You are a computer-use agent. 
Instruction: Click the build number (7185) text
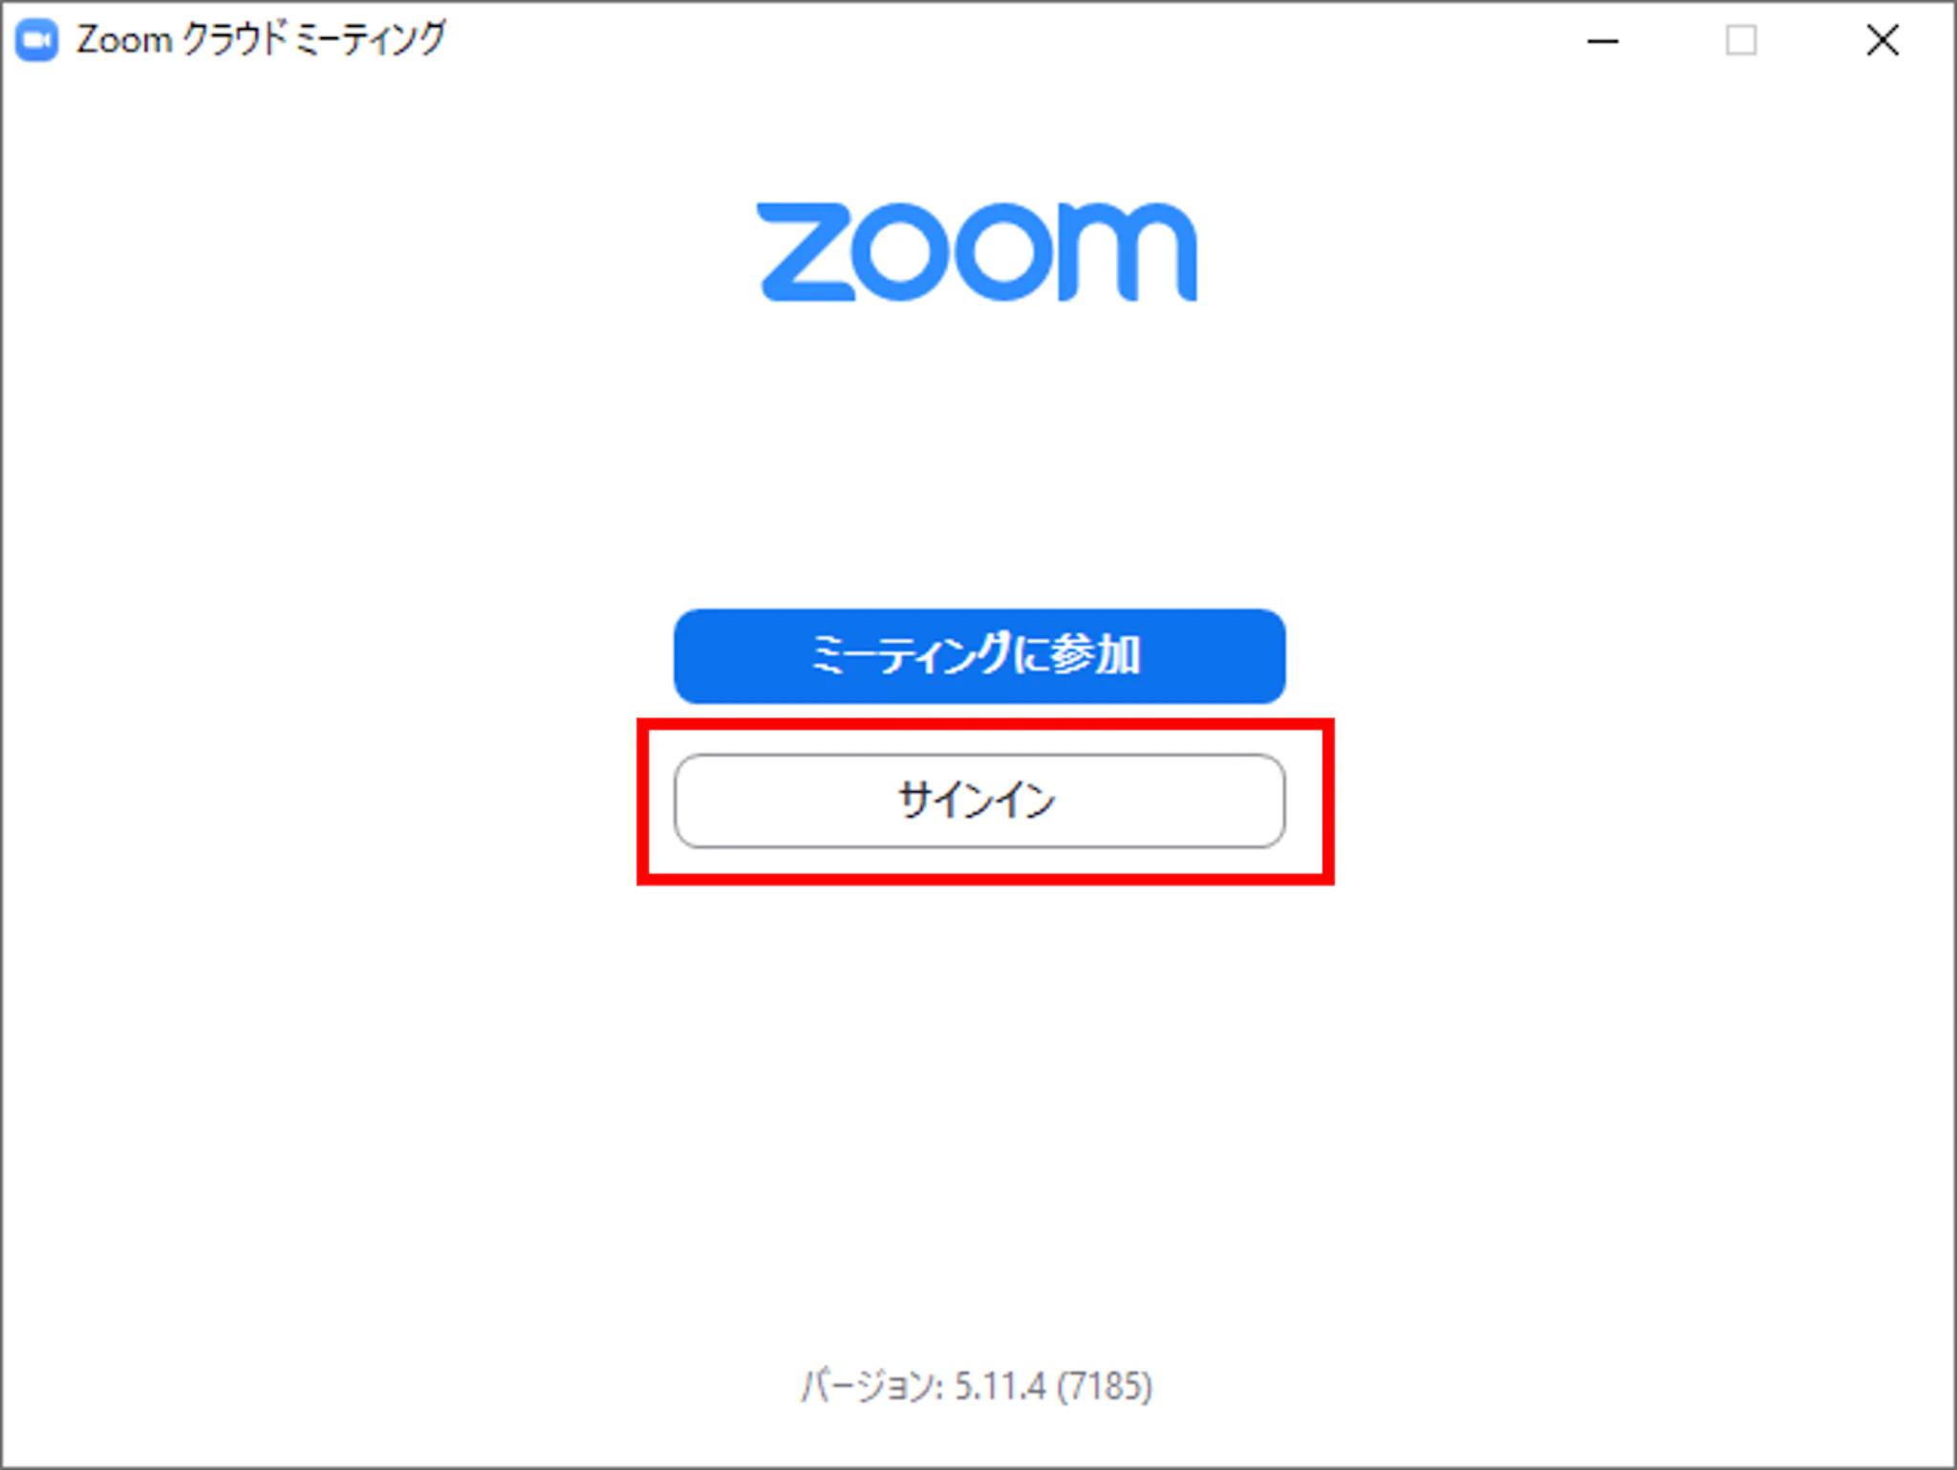(x=1105, y=1385)
